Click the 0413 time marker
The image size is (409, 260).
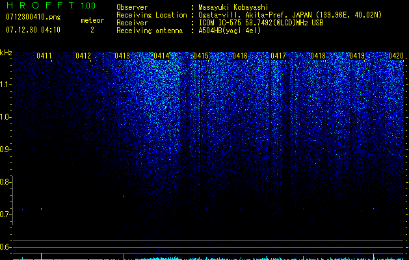point(122,56)
